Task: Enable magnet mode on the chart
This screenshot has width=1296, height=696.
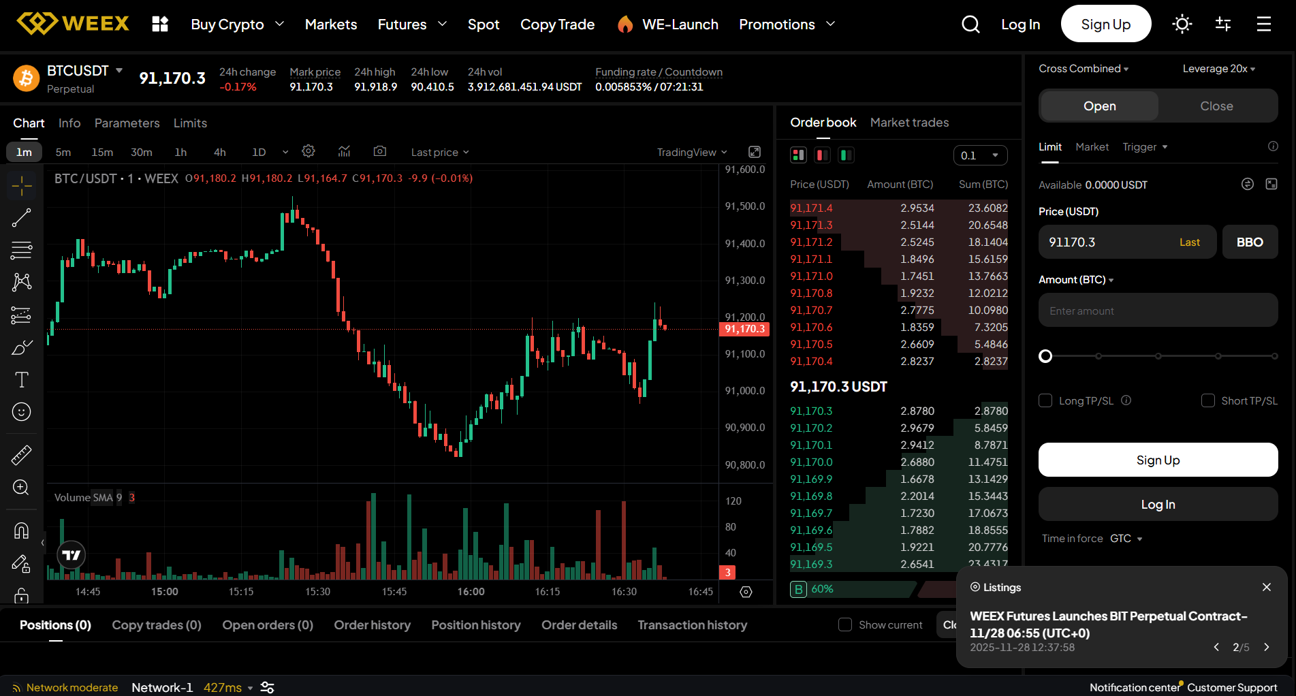Action: click(x=21, y=531)
